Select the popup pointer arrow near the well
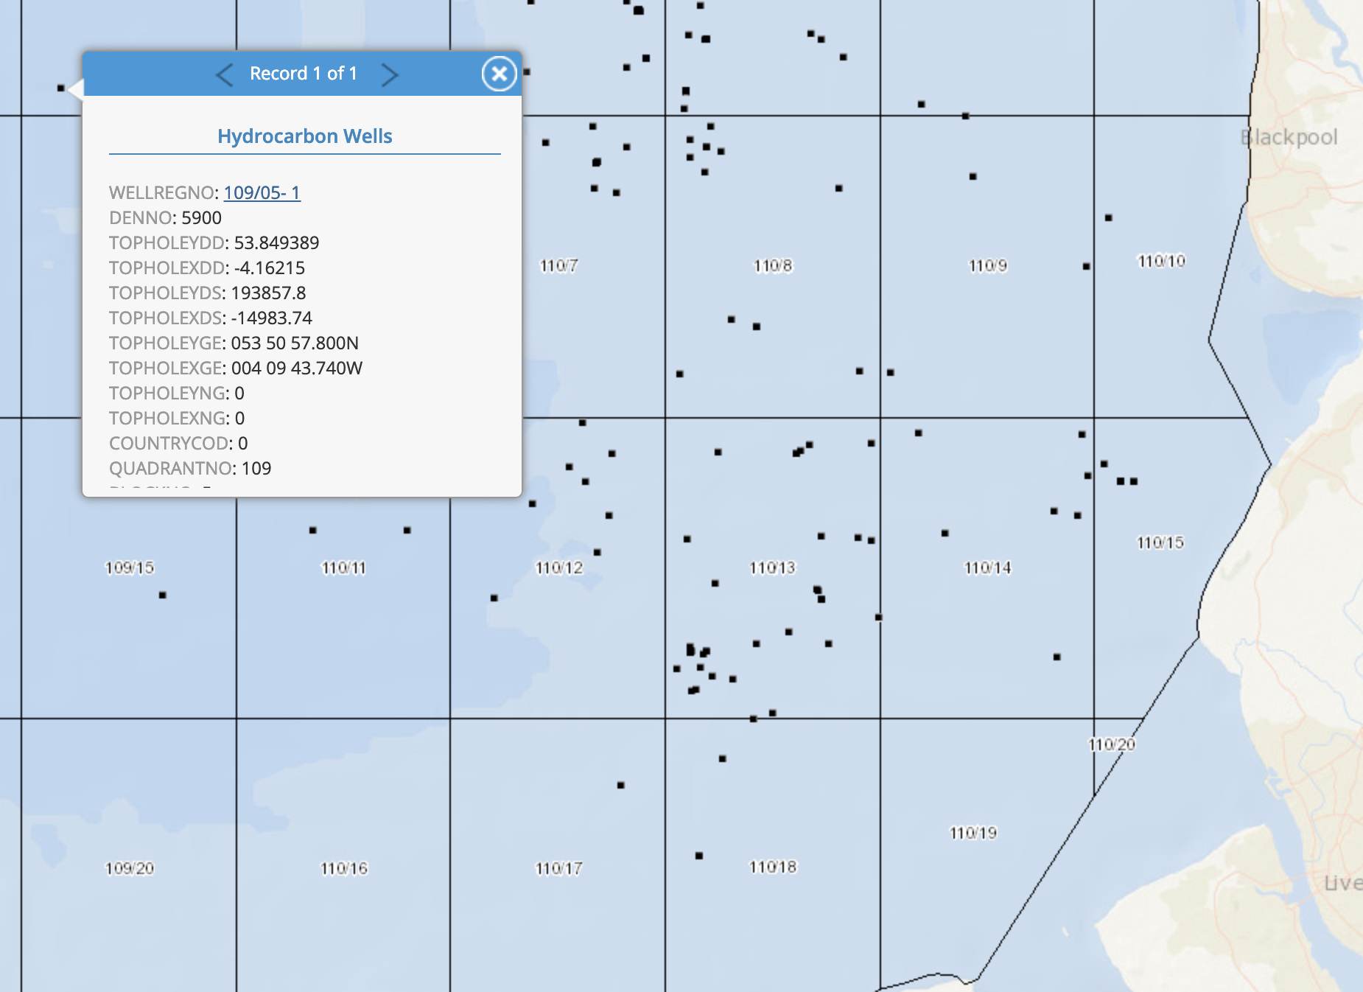 click(x=74, y=88)
